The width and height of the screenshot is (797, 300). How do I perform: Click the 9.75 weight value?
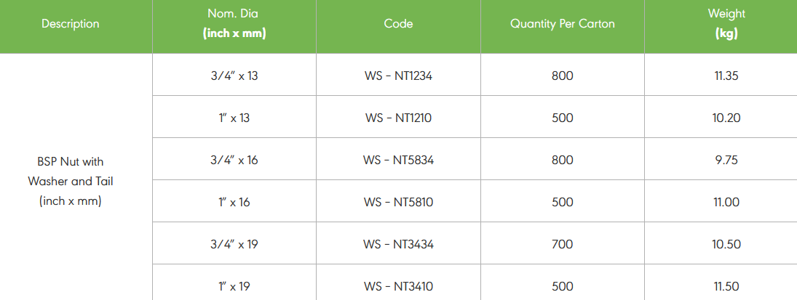(726, 160)
